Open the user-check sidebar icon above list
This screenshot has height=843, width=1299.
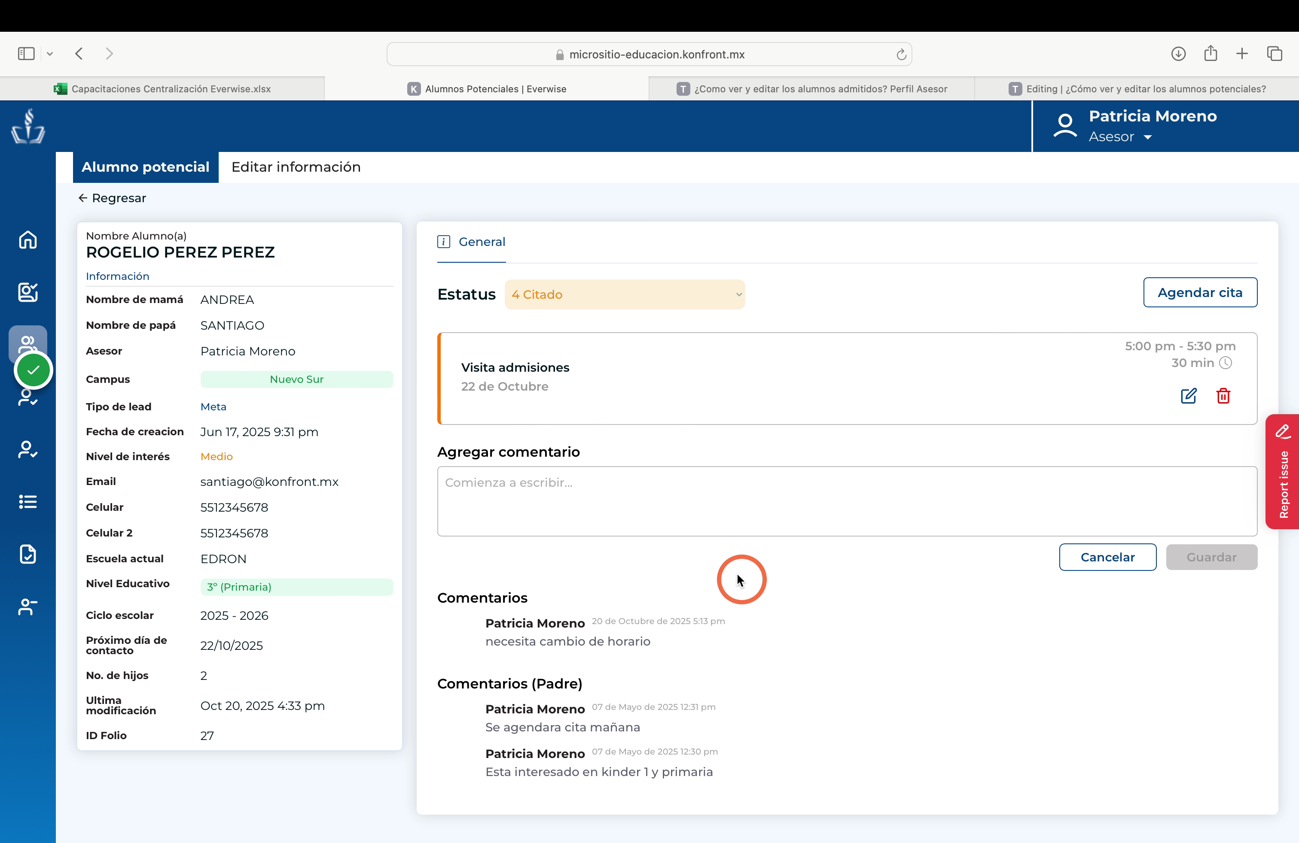coord(28,449)
